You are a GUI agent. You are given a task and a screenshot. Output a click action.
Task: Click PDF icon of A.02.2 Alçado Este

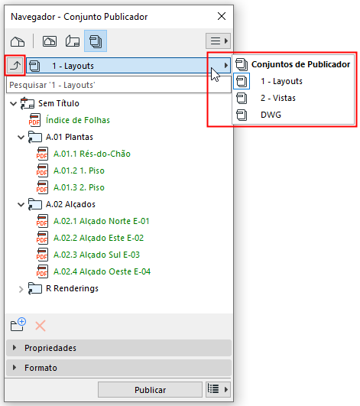(x=42, y=238)
